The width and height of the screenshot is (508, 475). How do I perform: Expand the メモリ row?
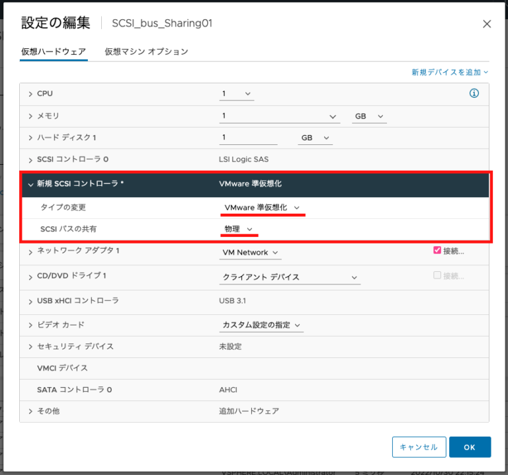tap(30, 116)
